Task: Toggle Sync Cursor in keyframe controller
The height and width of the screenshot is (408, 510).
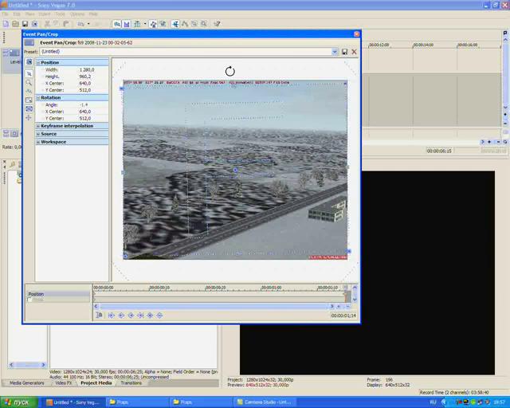Action: [99, 315]
